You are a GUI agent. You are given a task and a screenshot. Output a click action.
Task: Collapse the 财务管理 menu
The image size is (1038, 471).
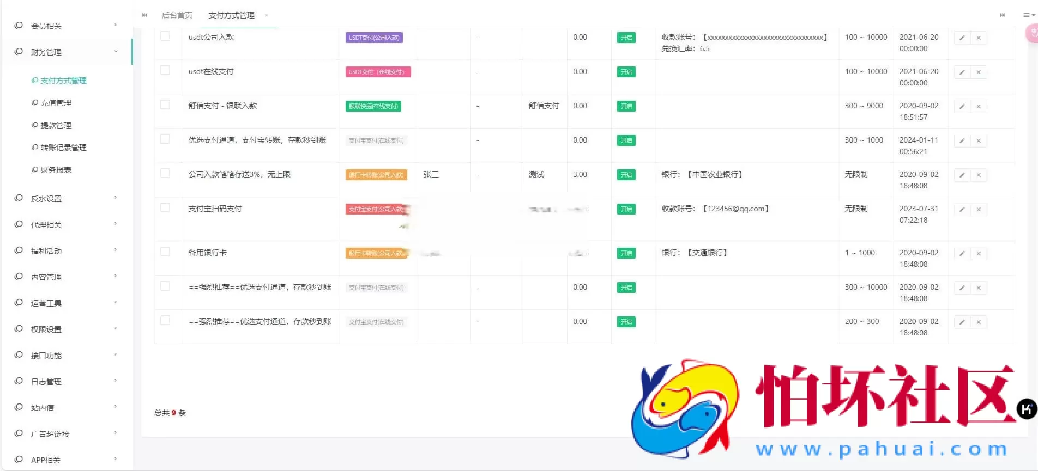67,52
